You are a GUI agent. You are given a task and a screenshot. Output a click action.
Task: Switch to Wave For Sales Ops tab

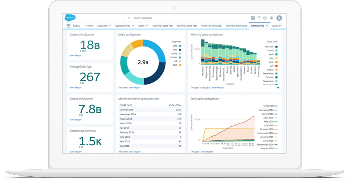point(212,26)
